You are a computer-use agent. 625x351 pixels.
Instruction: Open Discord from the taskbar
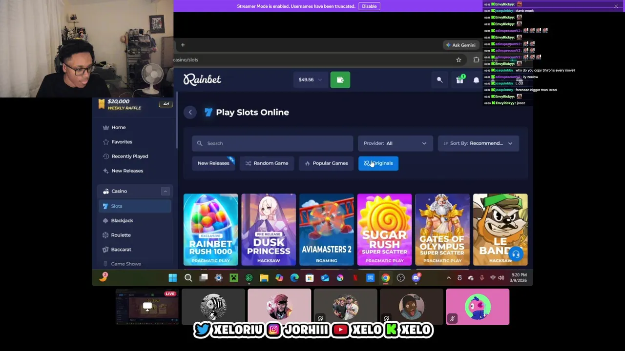pos(416,278)
